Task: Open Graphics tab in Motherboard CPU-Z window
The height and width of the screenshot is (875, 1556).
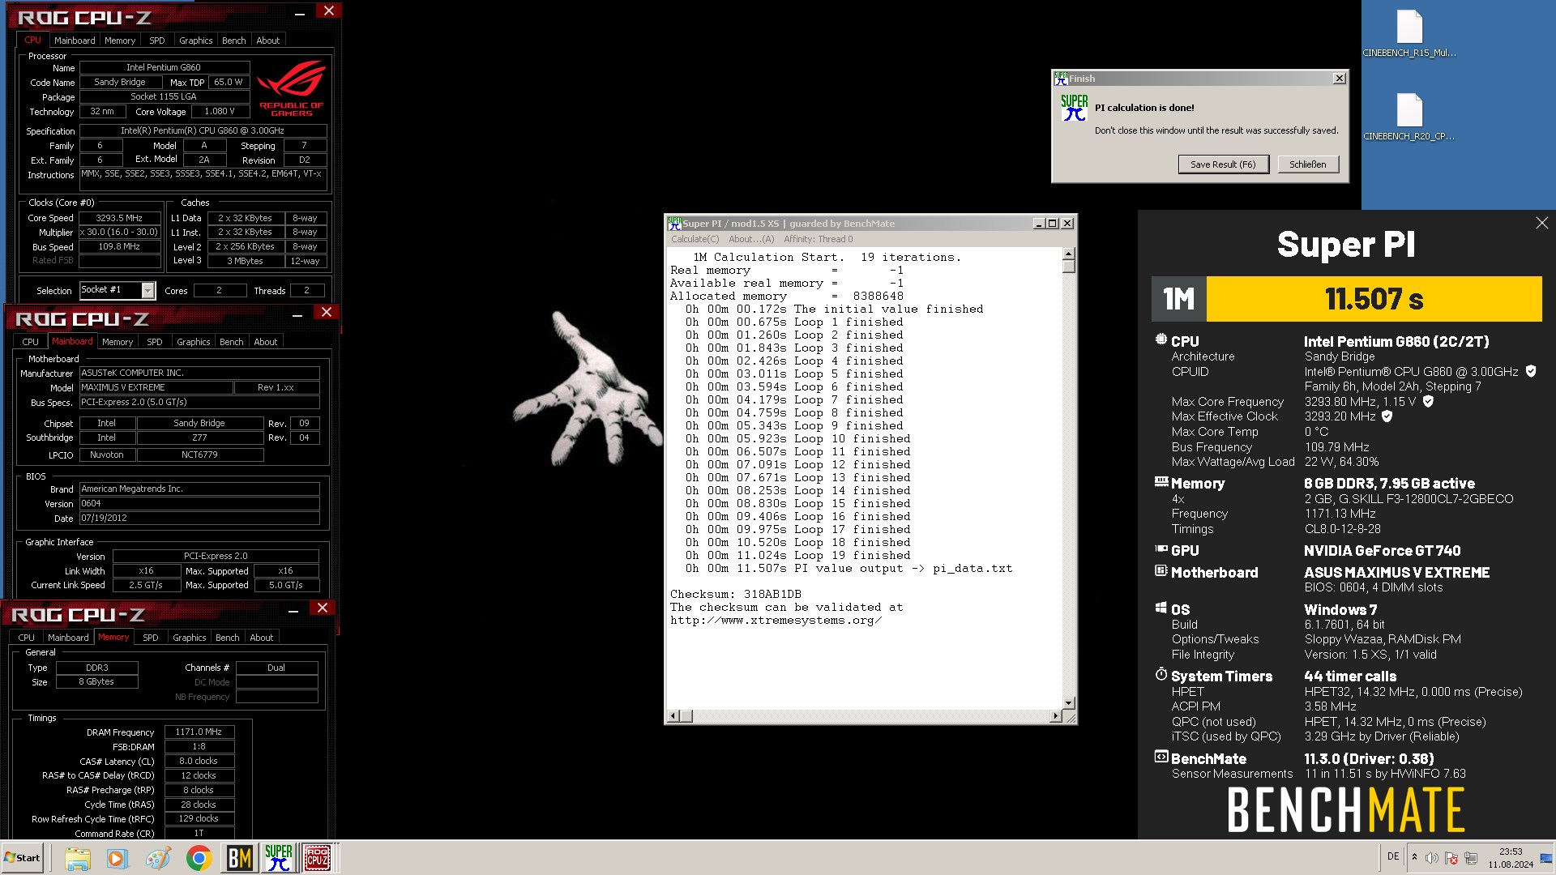Action: tap(193, 342)
